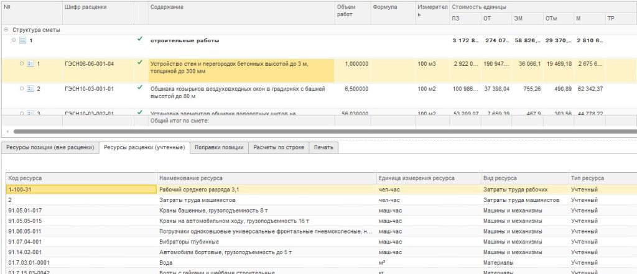
Task: Select the Печать tab
Action: pyautogui.click(x=323, y=148)
